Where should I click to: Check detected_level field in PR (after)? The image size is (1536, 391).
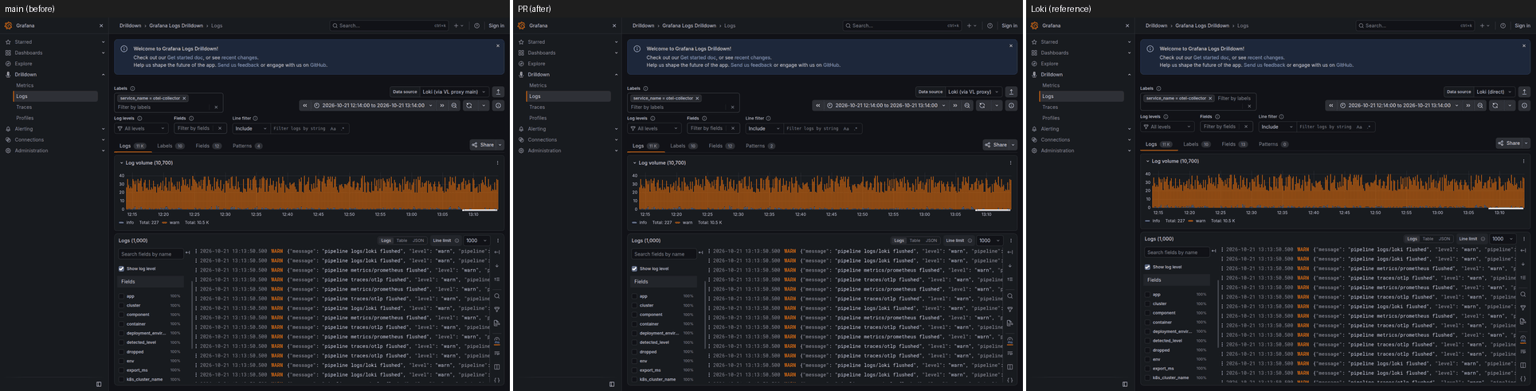pyautogui.click(x=634, y=342)
